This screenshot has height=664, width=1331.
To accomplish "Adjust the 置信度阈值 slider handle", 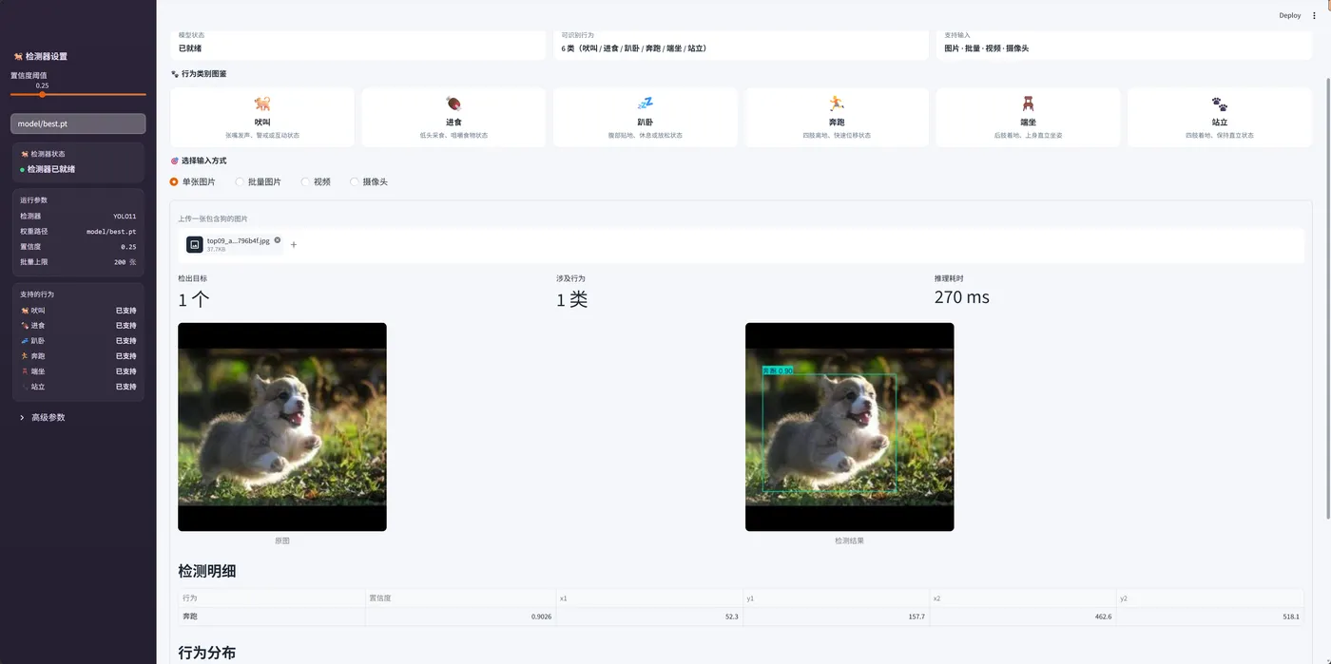I will click(x=42, y=94).
